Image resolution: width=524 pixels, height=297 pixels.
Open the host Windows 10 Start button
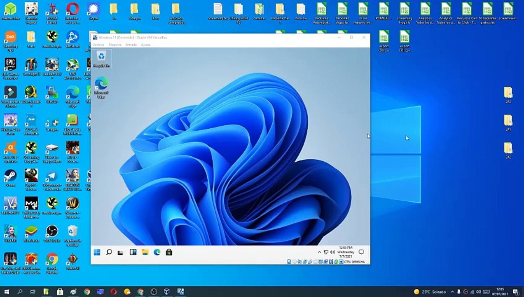point(7,292)
